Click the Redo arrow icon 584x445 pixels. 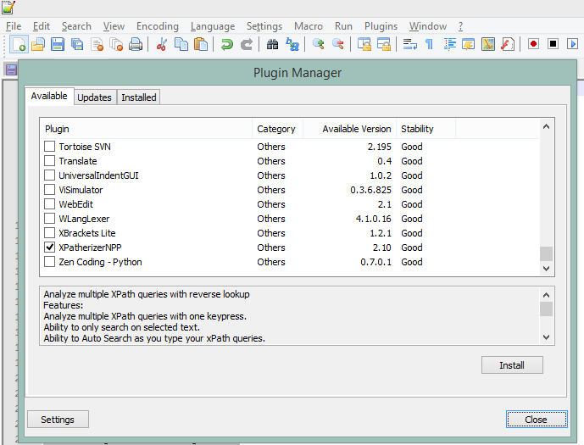pos(247,44)
